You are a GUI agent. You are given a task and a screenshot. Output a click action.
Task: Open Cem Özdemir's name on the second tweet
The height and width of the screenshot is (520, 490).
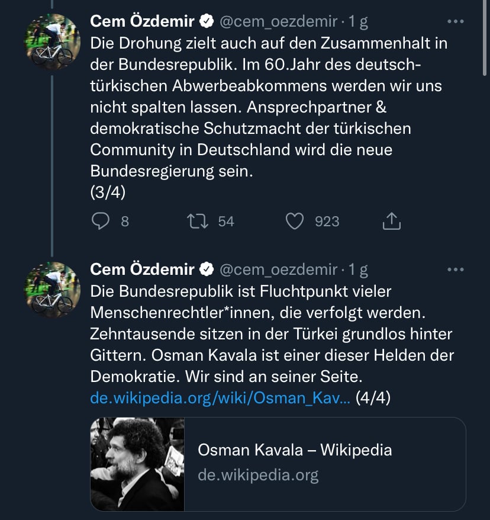(x=142, y=269)
